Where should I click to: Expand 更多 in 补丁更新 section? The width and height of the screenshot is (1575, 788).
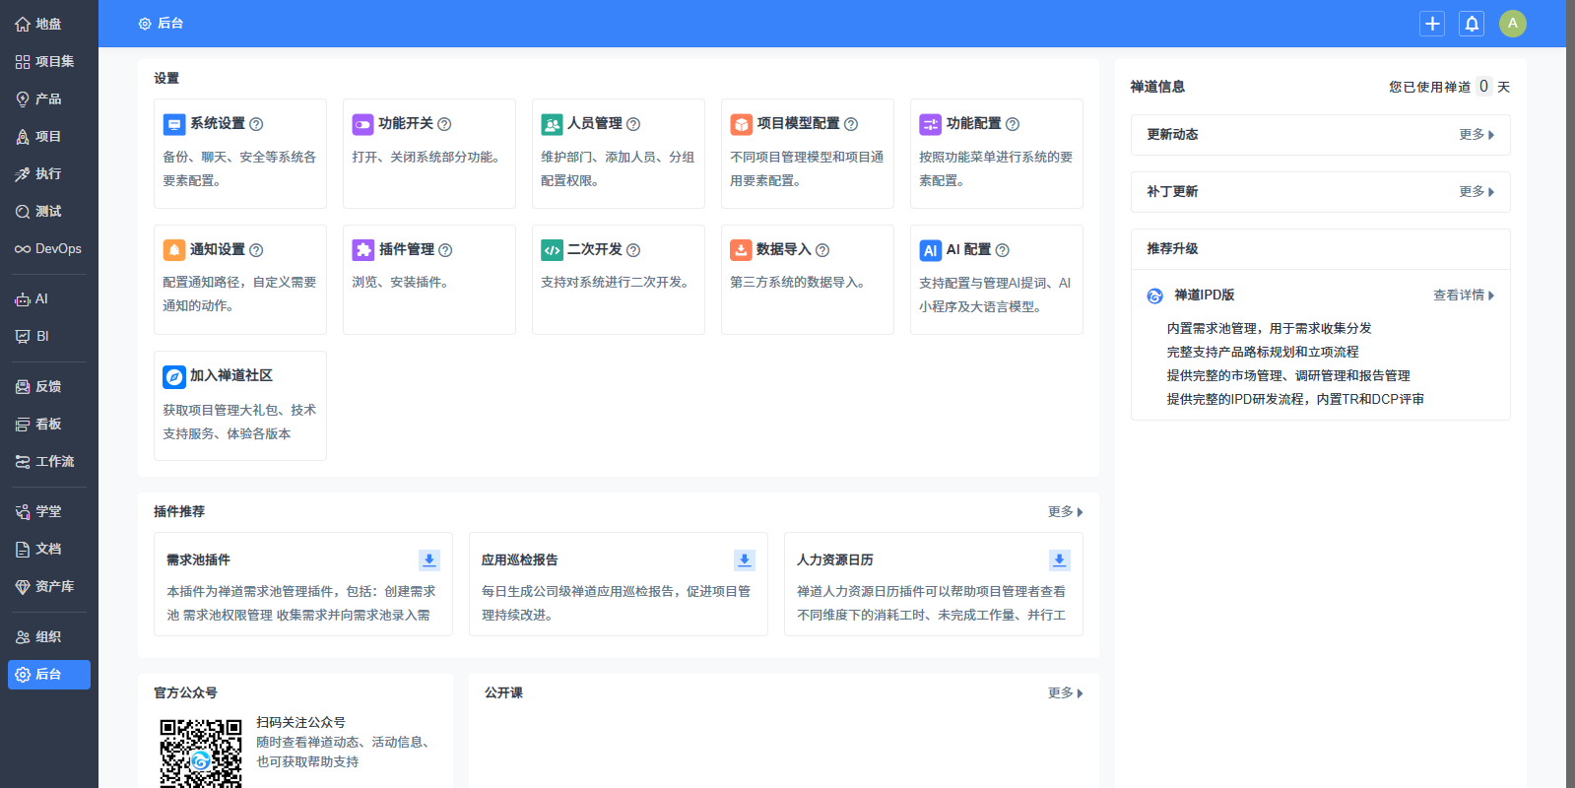[x=1476, y=192]
